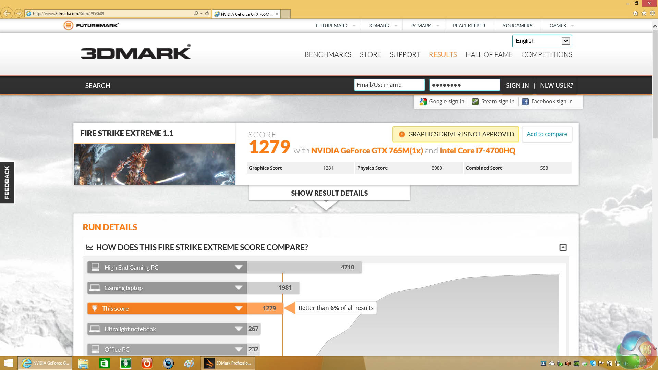Open browser home page icon

(635, 13)
